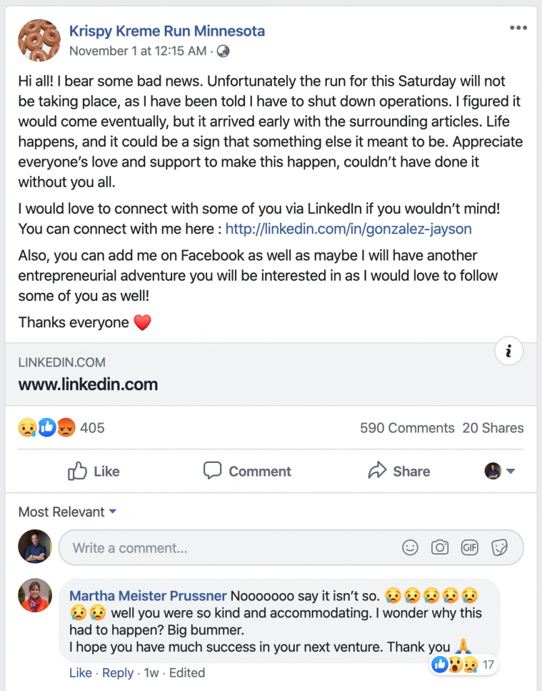Open the Krispy Kreme Run Minnesota page

coord(167,31)
